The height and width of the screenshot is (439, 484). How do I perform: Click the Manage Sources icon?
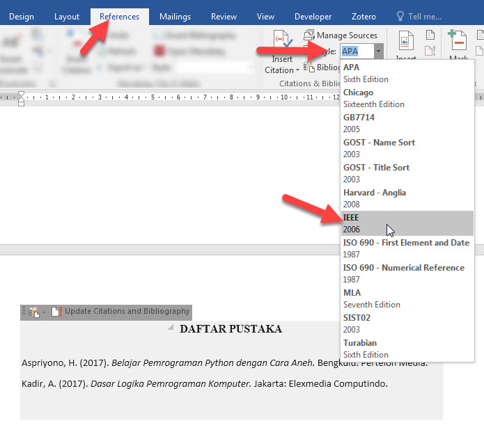click(309, 35)
